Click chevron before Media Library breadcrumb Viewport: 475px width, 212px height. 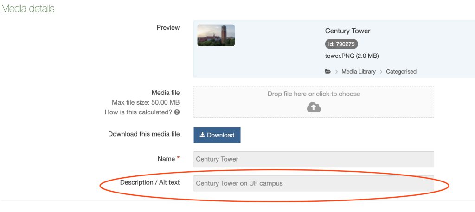click(x=336, y=72)
